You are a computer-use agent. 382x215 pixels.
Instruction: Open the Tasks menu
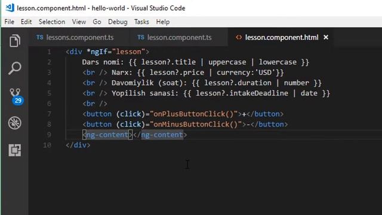141,21
